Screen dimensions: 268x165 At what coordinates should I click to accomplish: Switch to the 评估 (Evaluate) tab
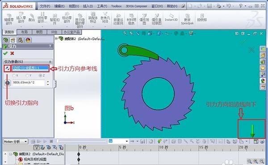(54, 32)
